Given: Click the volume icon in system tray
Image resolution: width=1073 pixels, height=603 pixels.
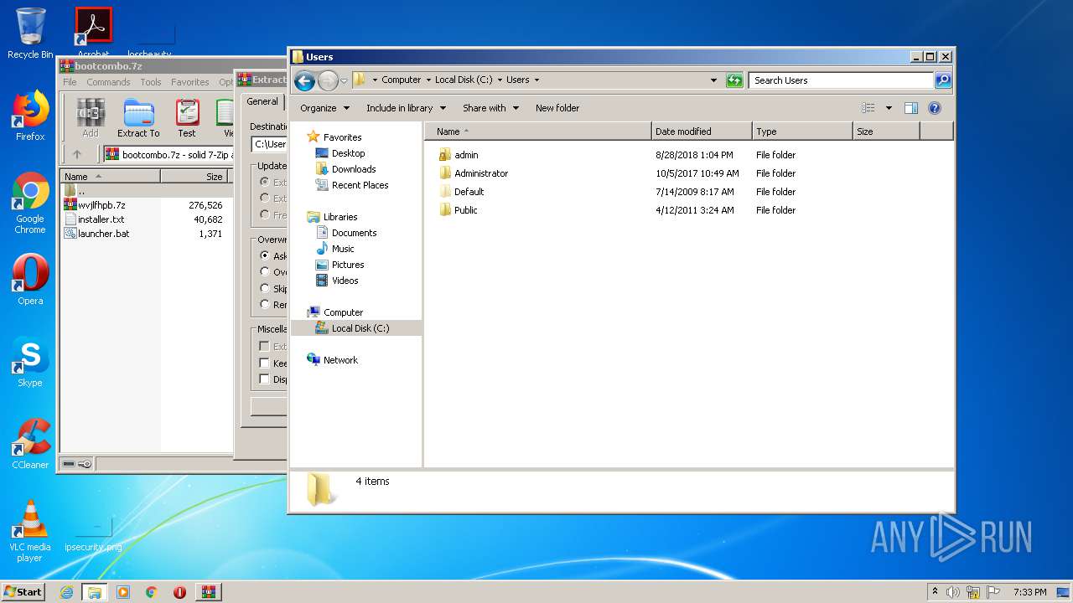Looking at the screenshot, I should (953, 592).
